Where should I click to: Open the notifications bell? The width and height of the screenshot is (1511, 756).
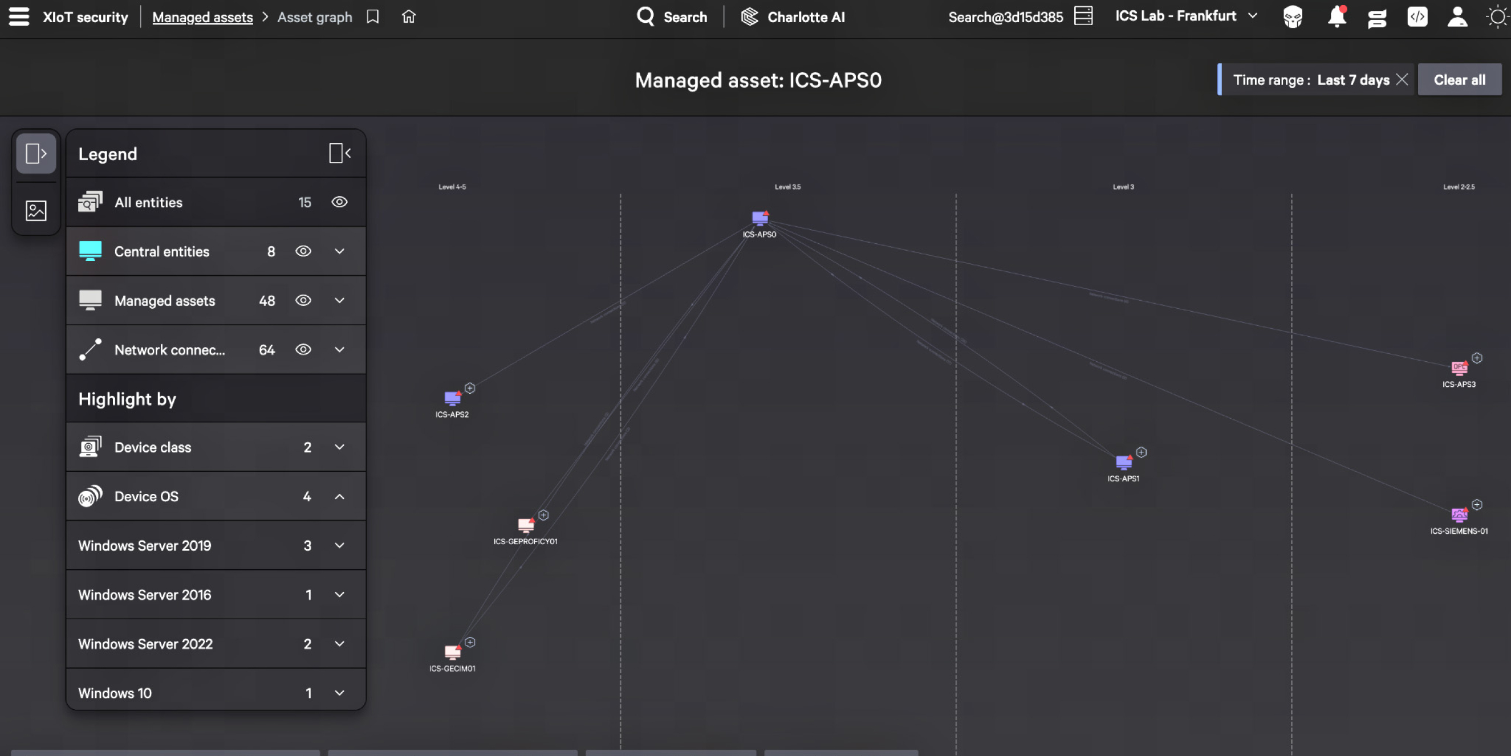pos(1337,17)
